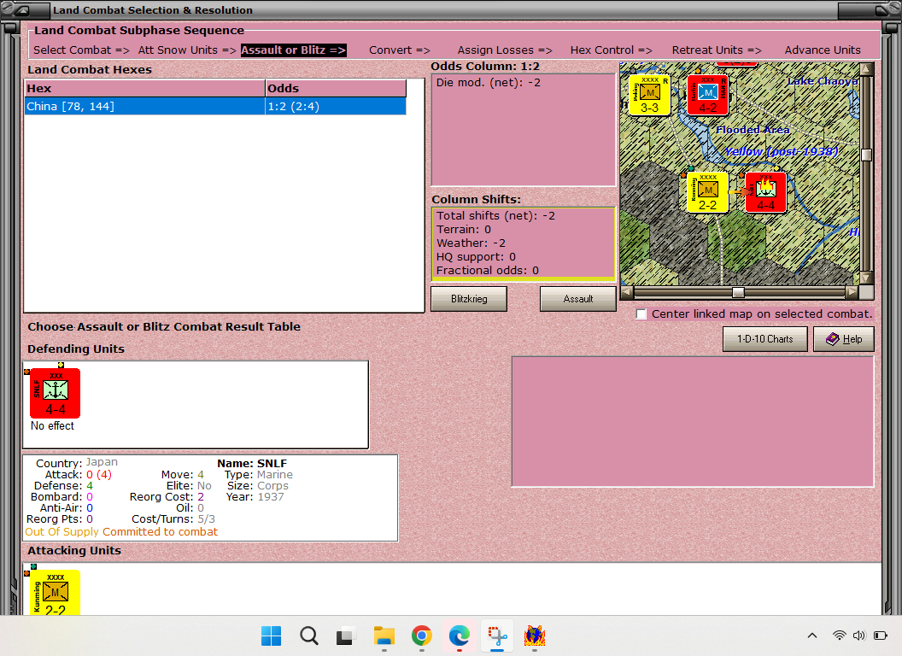Click the Out Of Supply status text
This screenshot has height=656, width=902.
click(62, 531)
